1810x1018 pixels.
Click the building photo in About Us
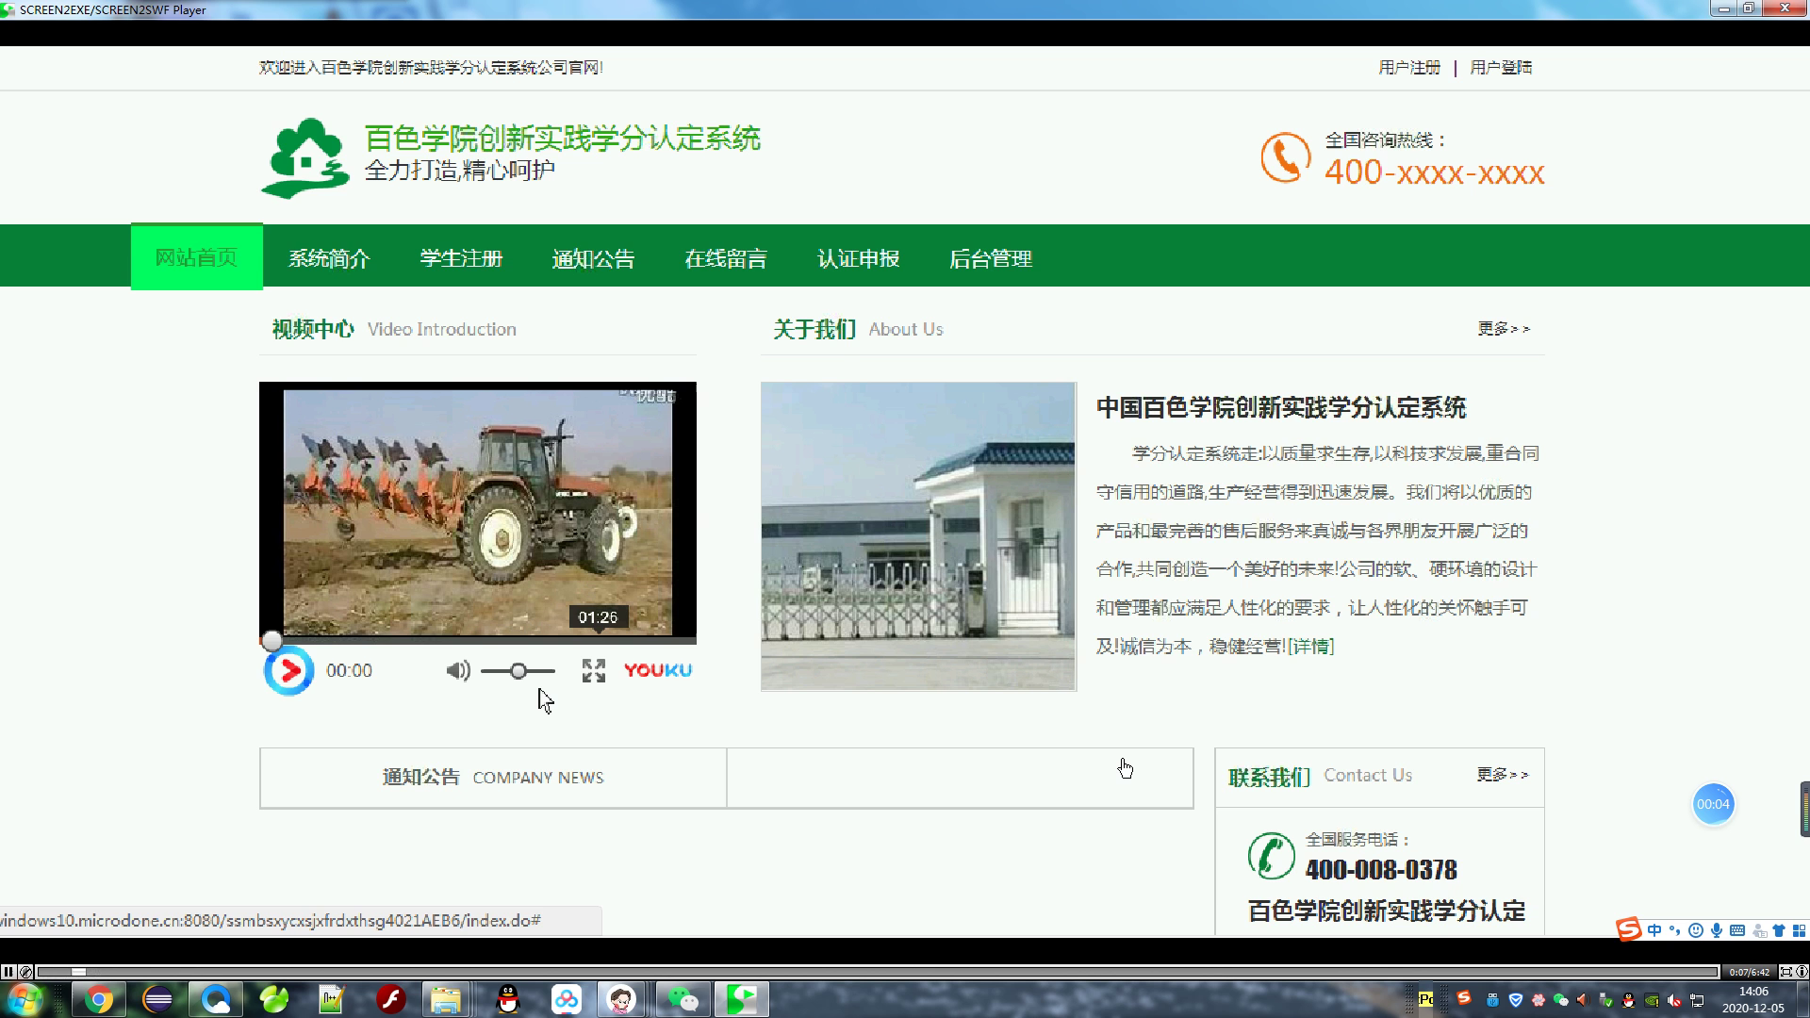point(918,536)
